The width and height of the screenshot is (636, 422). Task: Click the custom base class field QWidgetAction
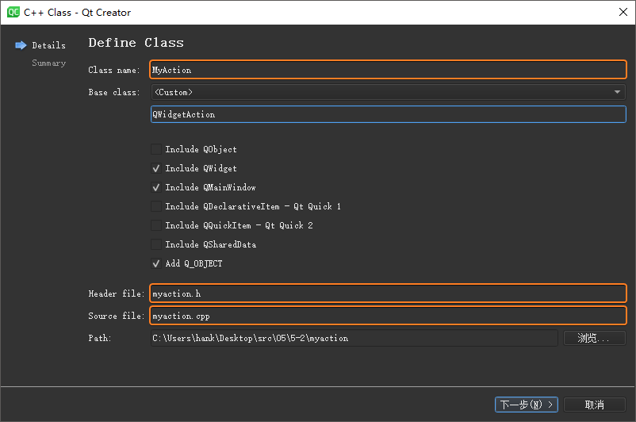coord(388,114)
